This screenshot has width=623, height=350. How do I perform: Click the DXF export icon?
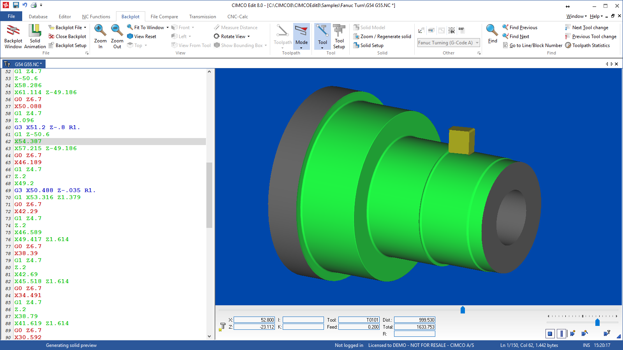(x=461, y=30)
